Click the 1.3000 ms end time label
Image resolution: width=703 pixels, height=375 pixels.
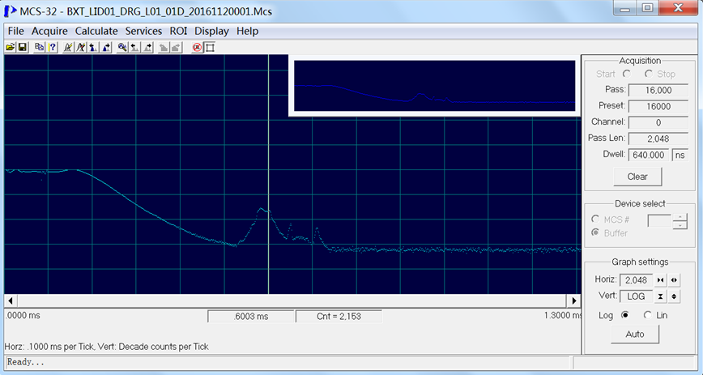pyautogui.click(x=563, y=315)
